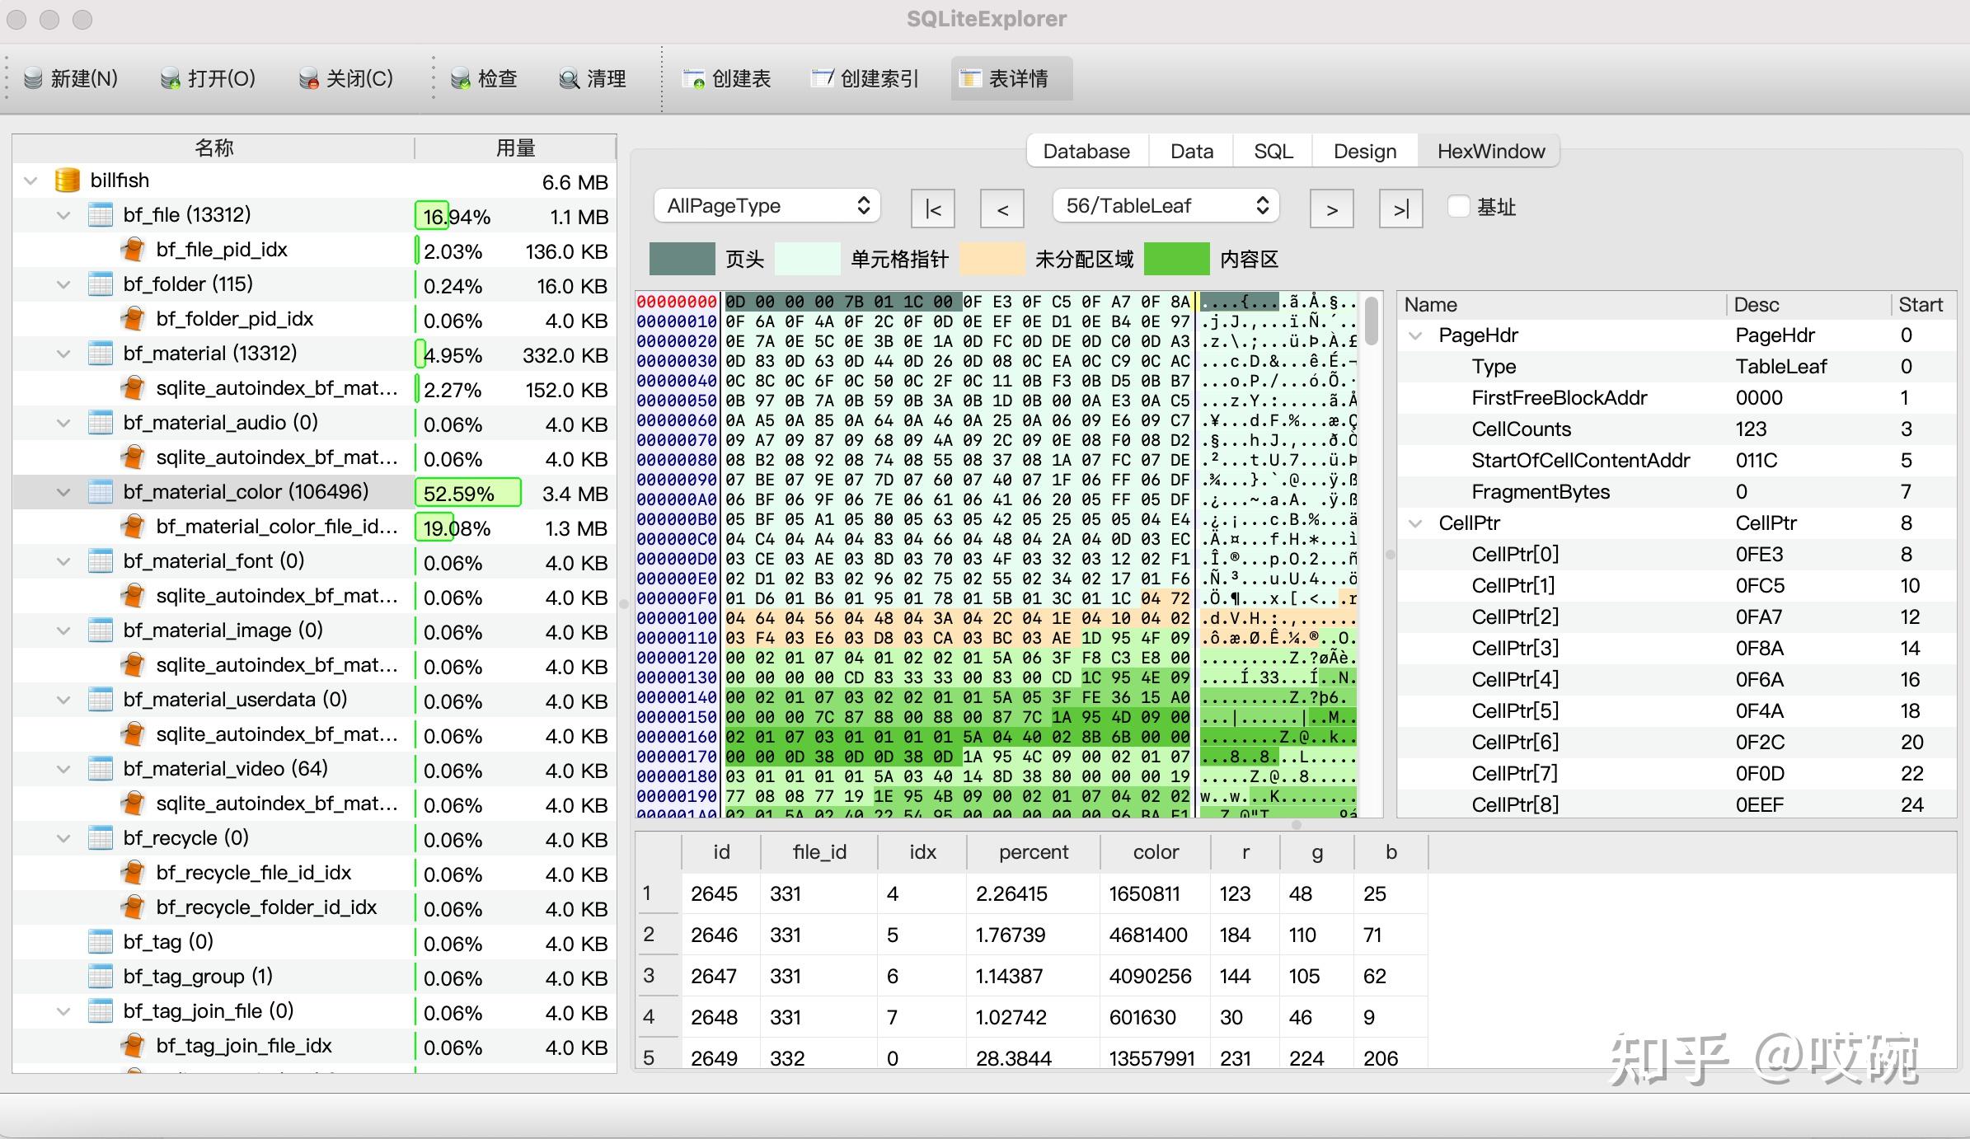Viewport: 1970px width, 1139px height.
Task: Toggle the 基址 base address checkbox
Action: click(1459, 206)
